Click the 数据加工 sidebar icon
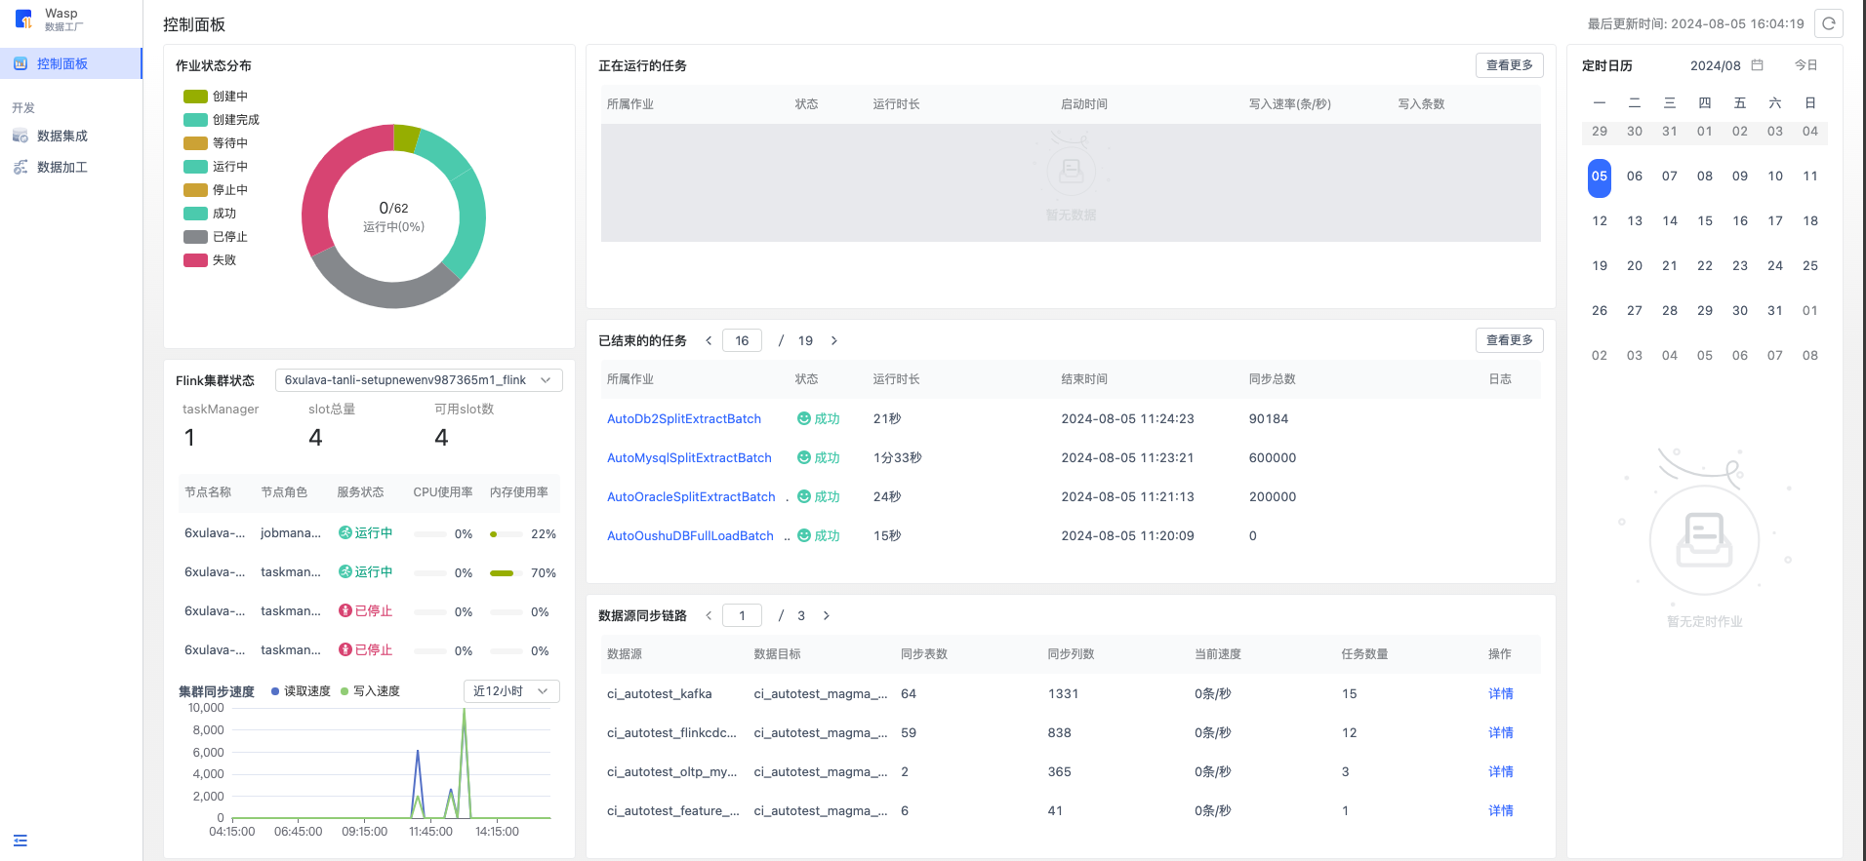The image size is (1866, 861). (x=20, y=167)
